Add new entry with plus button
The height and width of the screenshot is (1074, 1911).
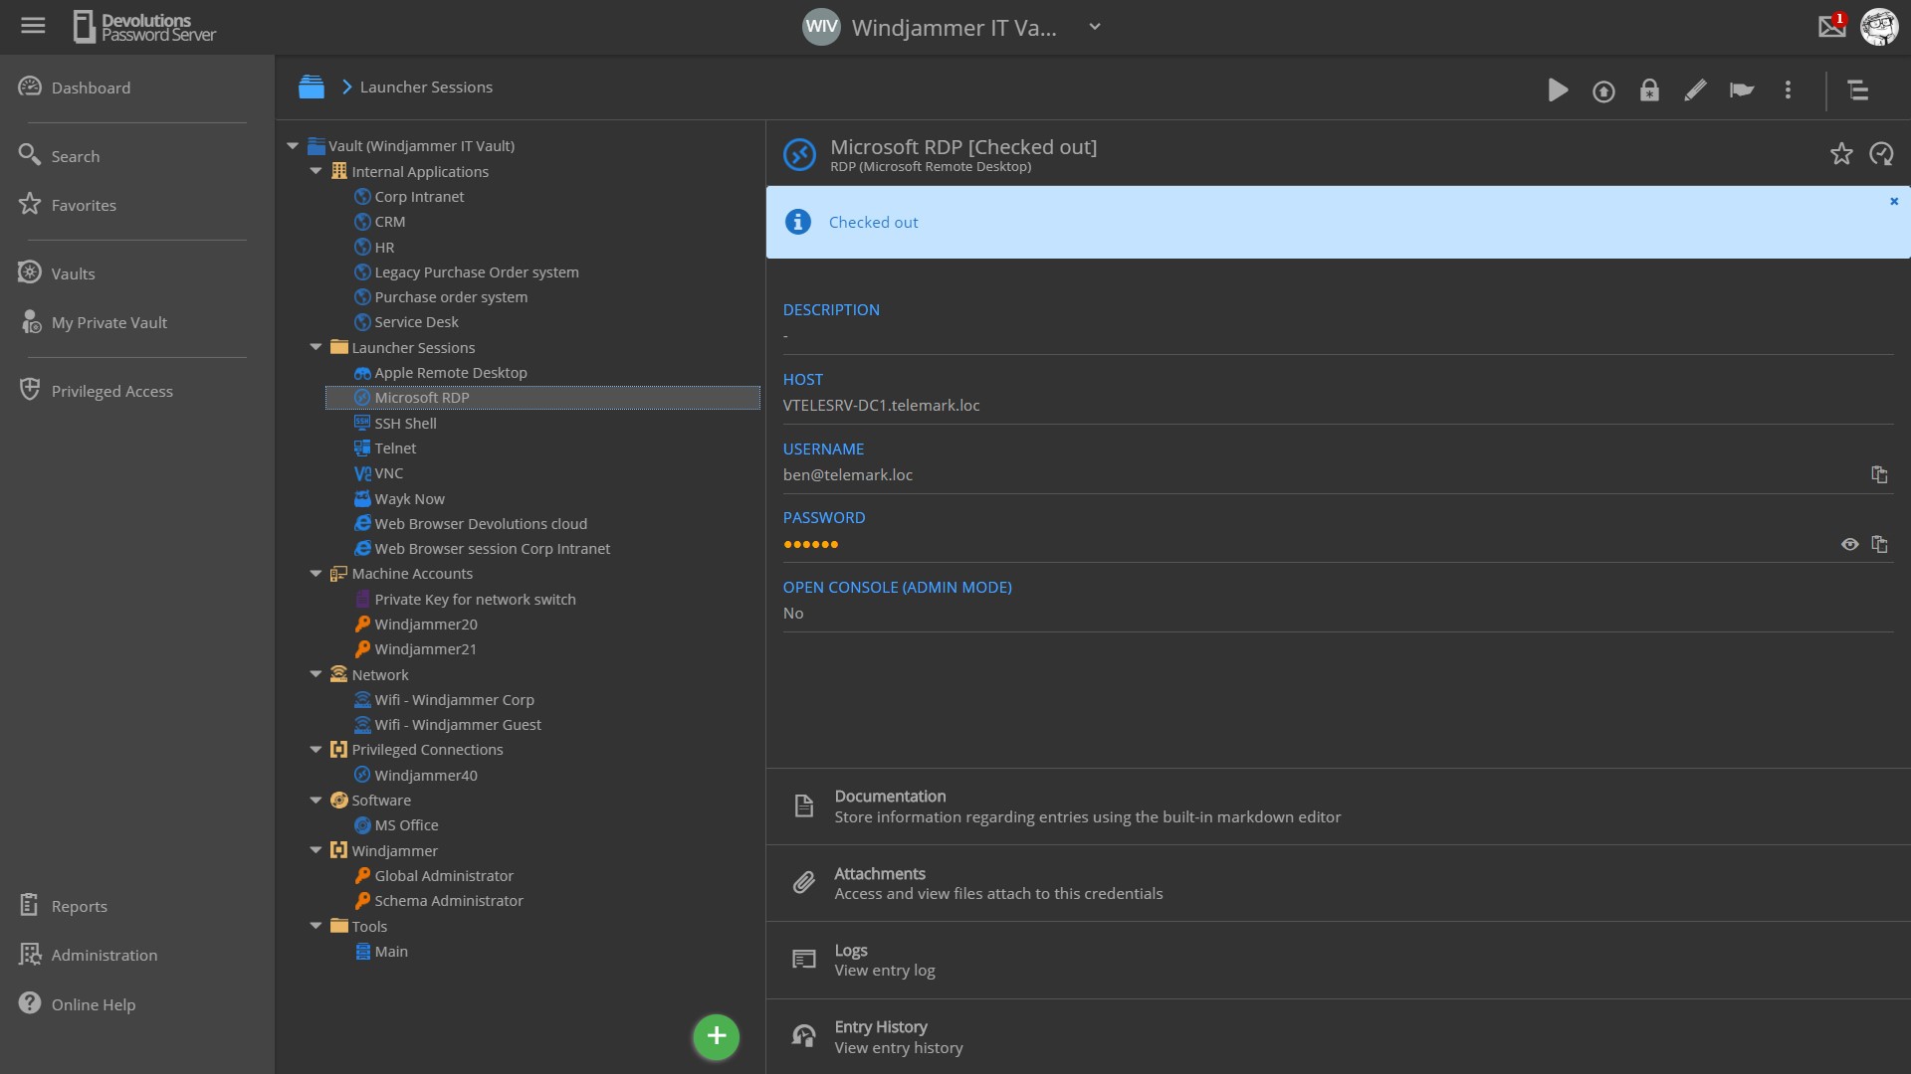(717, 1036)
